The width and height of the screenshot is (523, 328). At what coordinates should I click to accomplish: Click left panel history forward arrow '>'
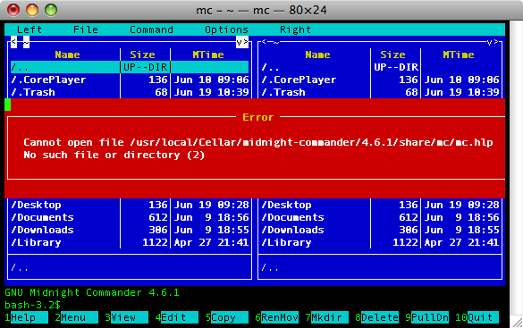click(x=246, y=42)
